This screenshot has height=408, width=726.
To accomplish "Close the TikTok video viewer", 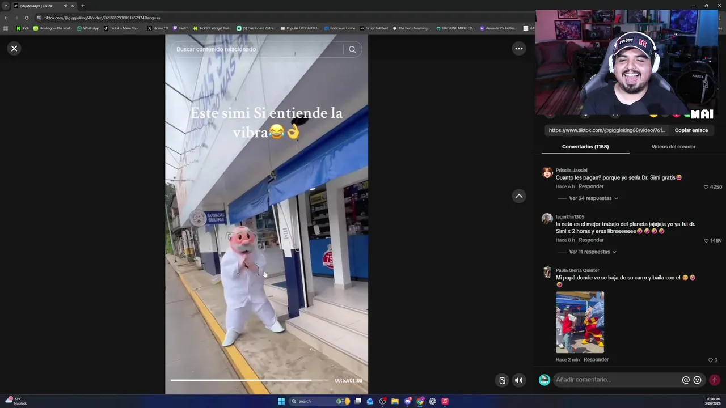I will coord(14,49).
